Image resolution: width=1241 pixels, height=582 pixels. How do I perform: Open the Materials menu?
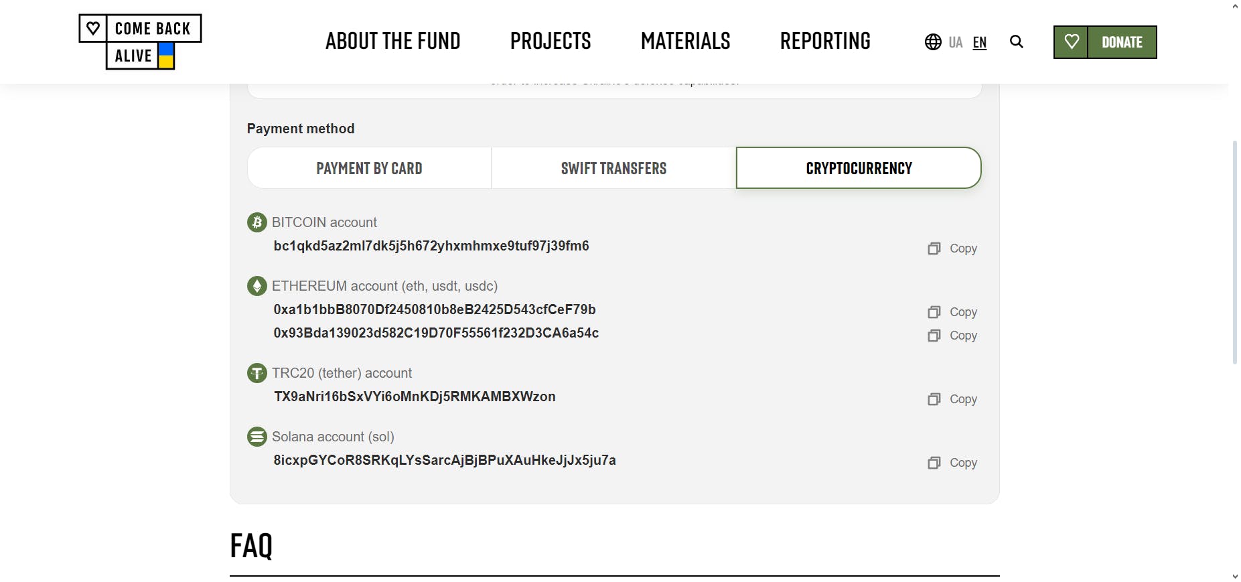[685, 42]
